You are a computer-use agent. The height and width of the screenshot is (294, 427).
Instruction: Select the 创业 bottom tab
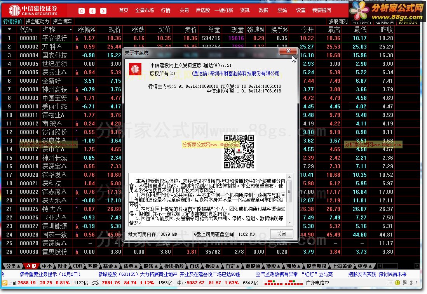pyautogui.click(x=62, y=266)
